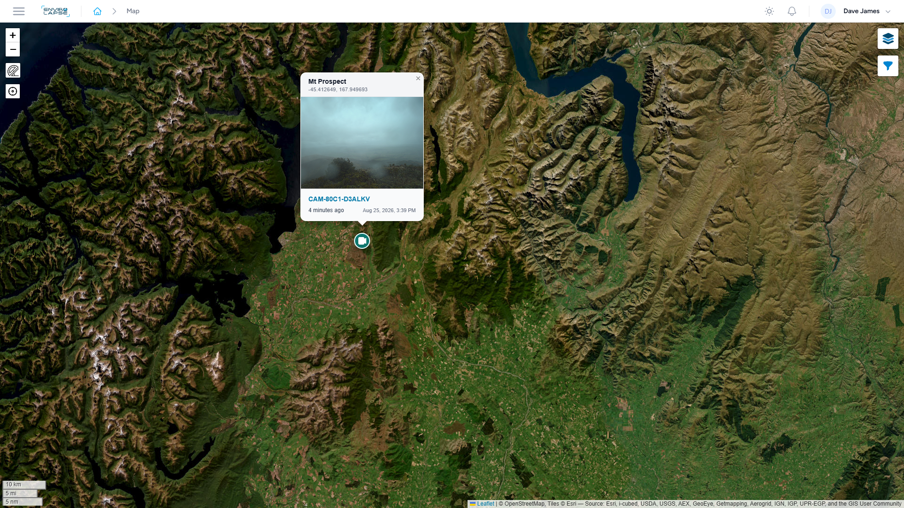Click the '4 minutes ago' timestamp

(326, 210)
